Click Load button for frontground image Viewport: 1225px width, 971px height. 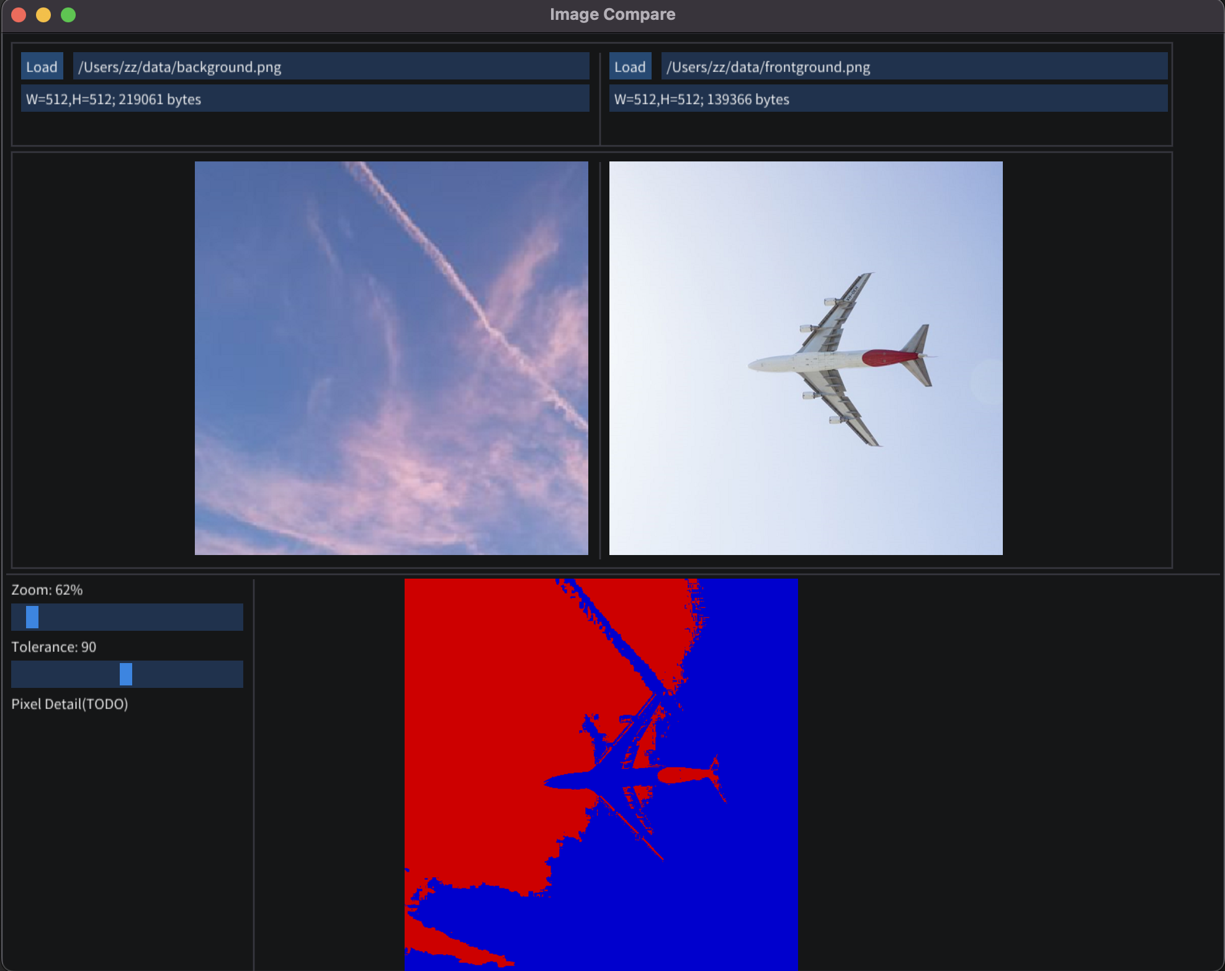tap(630, 66)
